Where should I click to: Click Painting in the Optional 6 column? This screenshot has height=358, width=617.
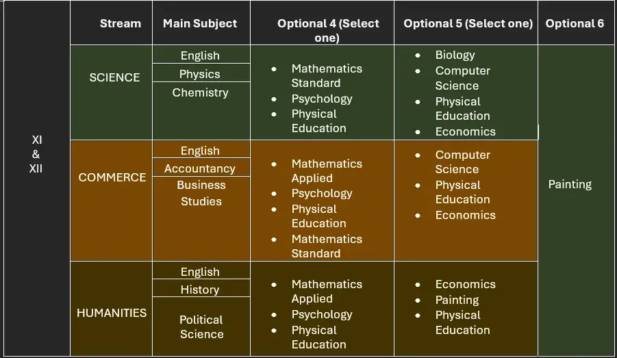click(x=570, y=184)
